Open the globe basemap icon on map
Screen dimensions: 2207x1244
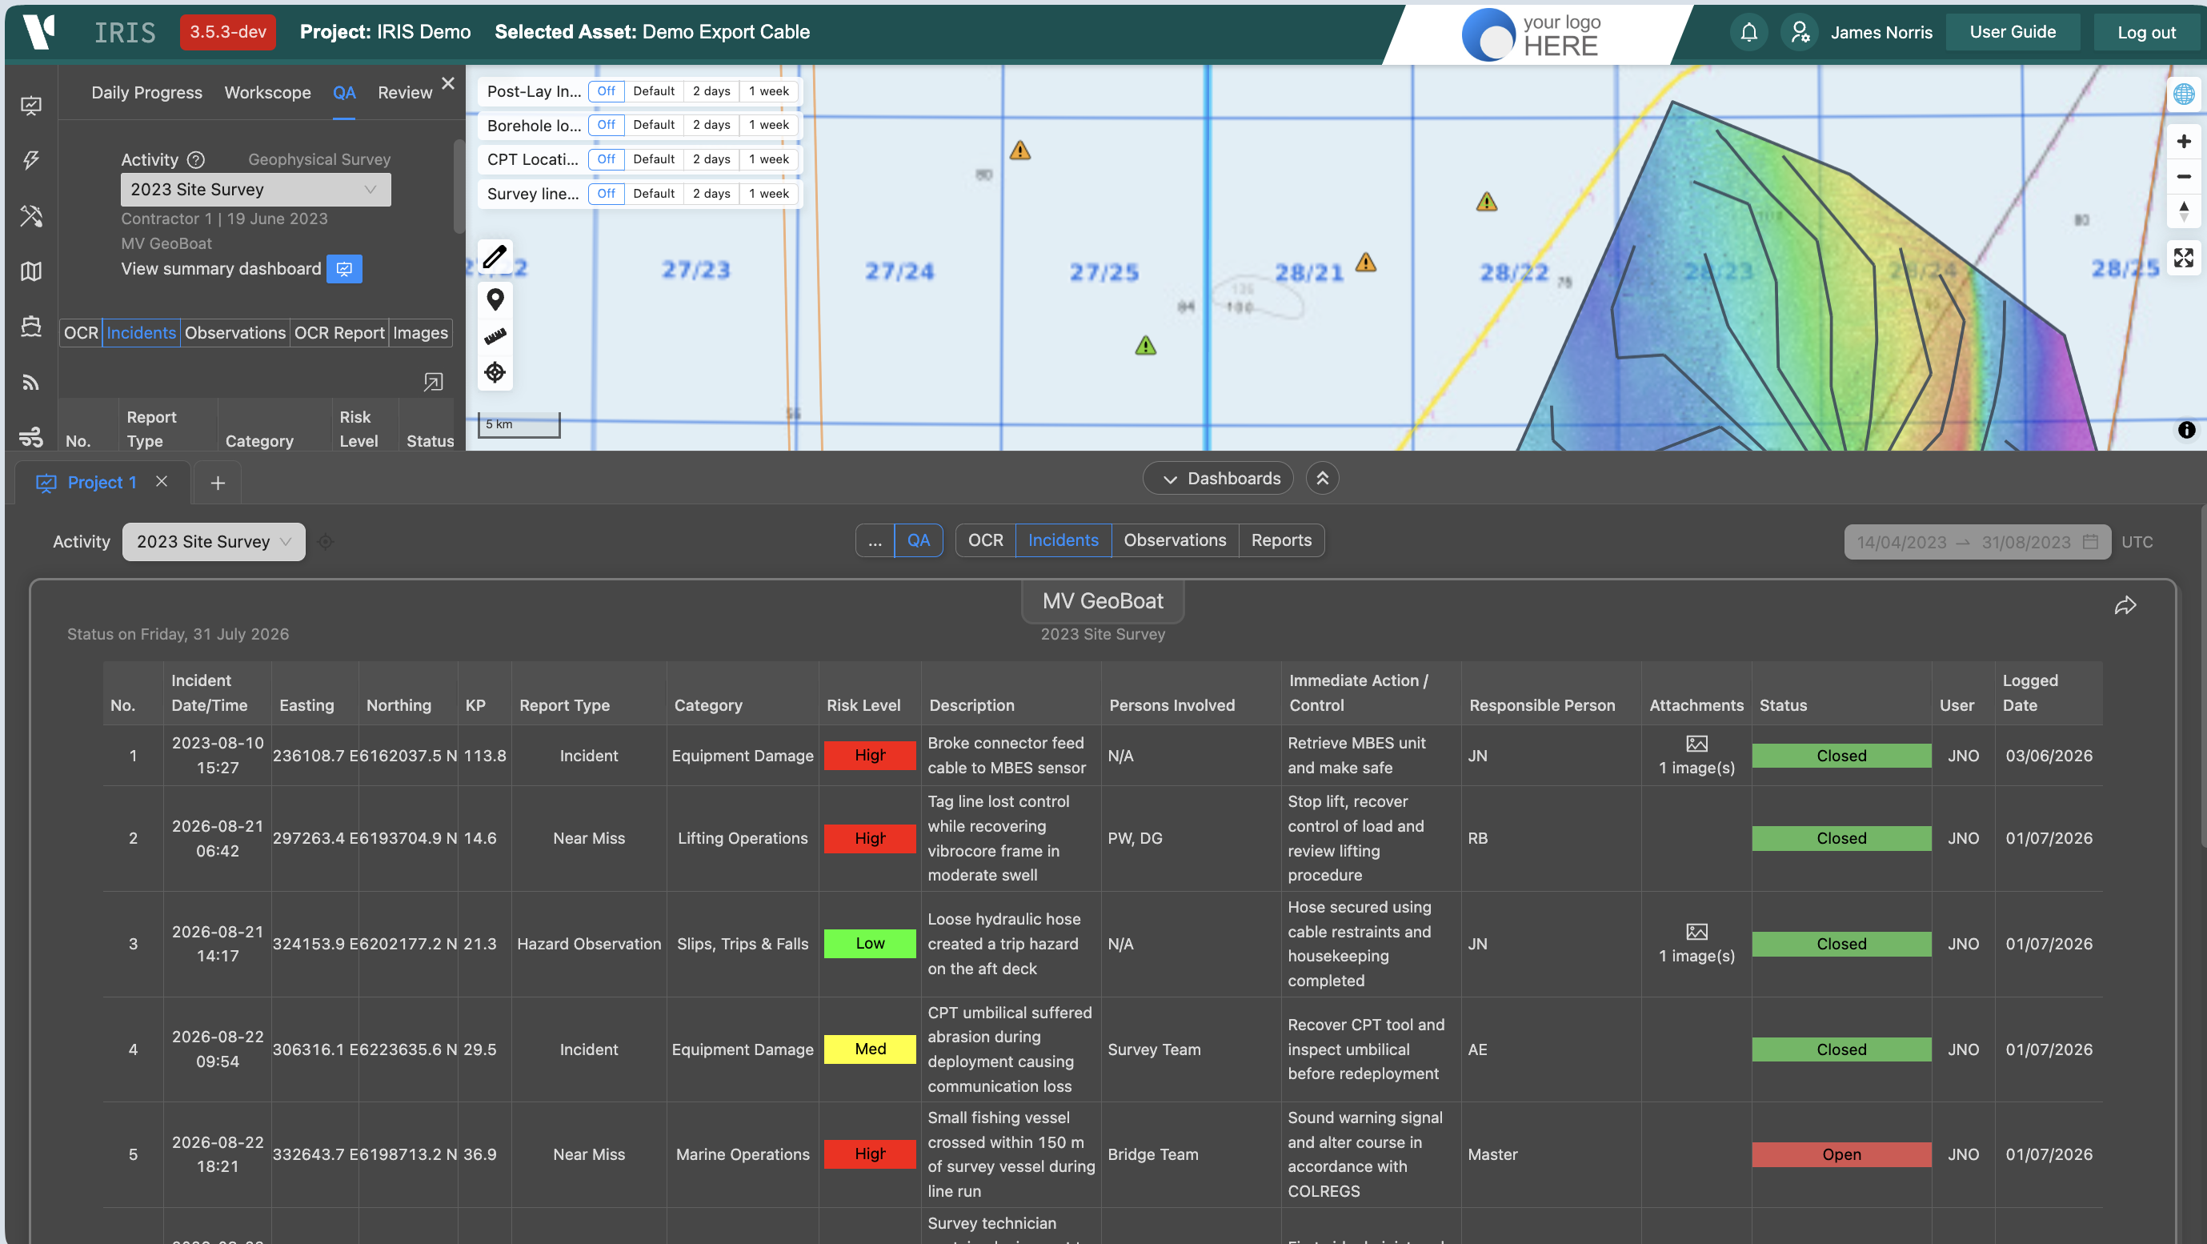pos(2183,94)
